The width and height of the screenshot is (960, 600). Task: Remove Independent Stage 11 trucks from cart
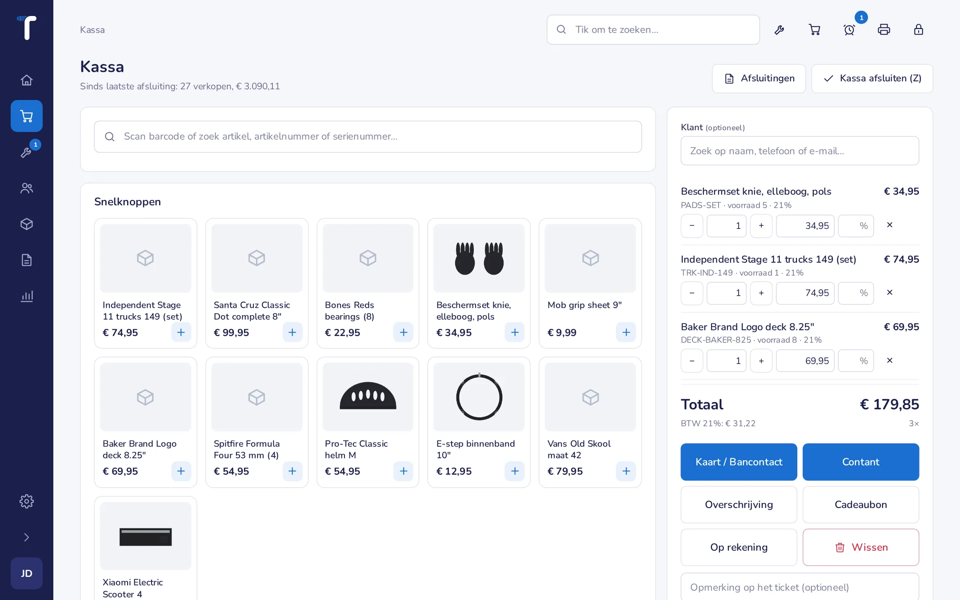(890, 292)
